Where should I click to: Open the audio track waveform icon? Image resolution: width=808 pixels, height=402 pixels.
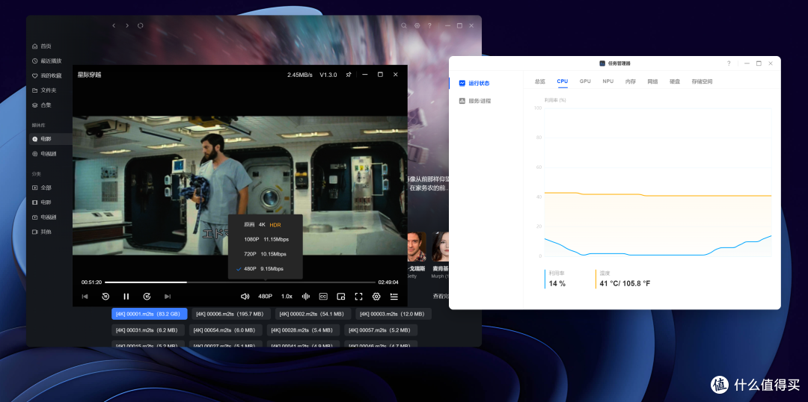pos(305,297)
